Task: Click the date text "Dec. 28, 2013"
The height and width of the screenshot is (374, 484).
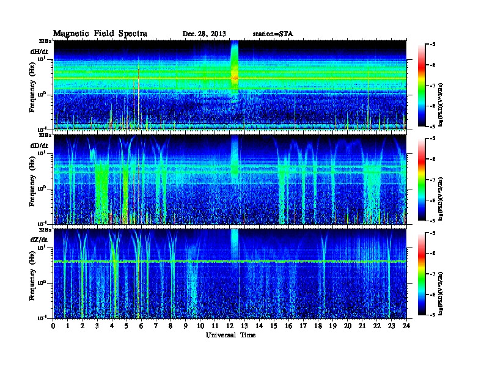Action: [204, 34]
